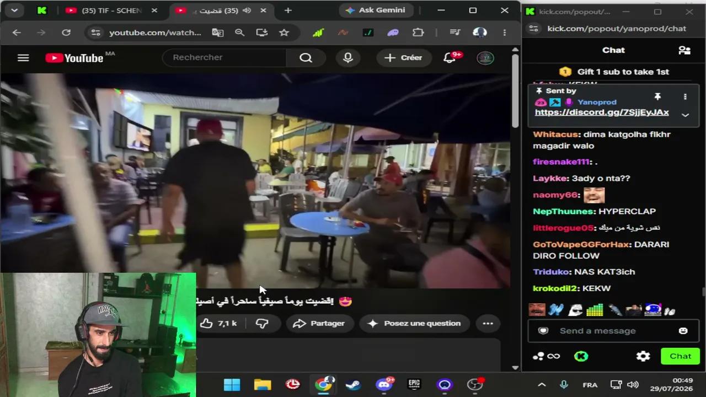The width and height of the screenshot is (706, 397).
Task: Mute the tab via its speaker icon
Action: [247, 10]
